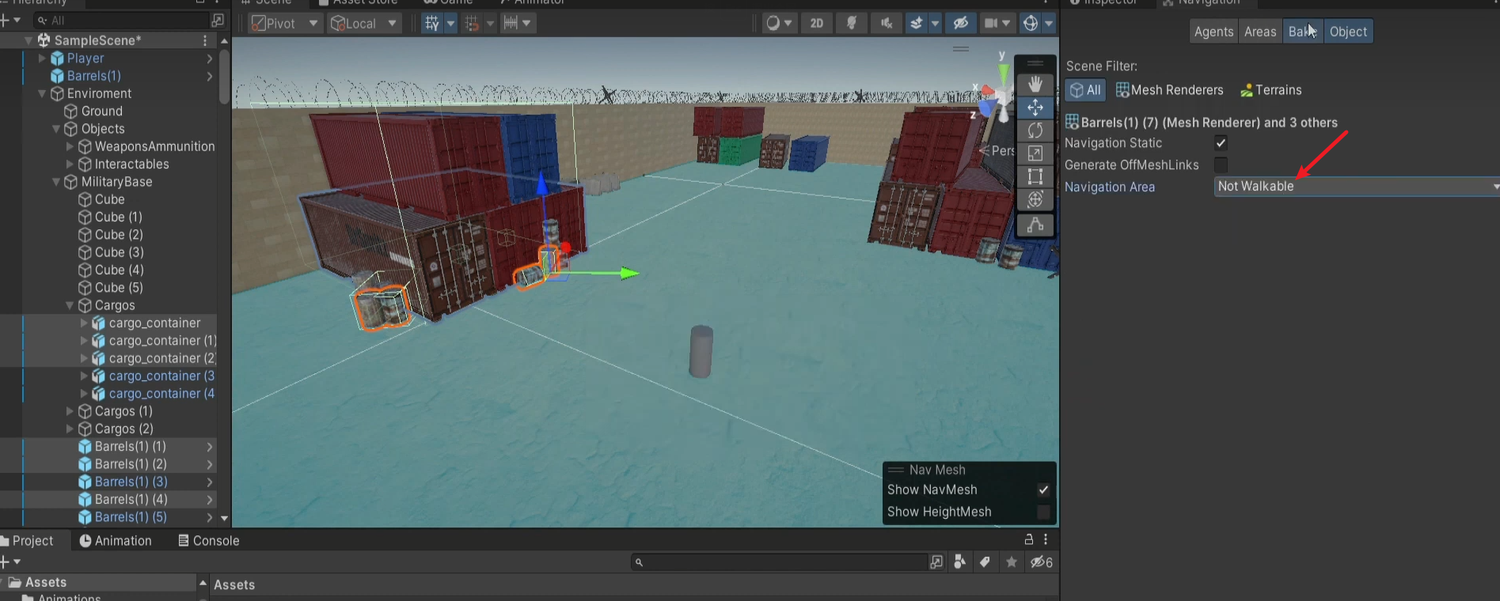Collapse the Enviroment hierarchy node
This screenshot has height=601, width=1500.
pos(42,93)
